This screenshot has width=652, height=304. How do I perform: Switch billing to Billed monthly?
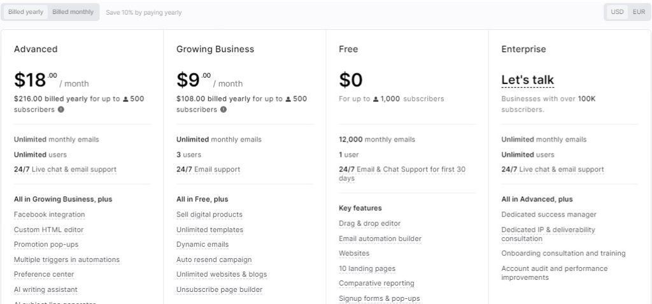(x=73, y=12)
